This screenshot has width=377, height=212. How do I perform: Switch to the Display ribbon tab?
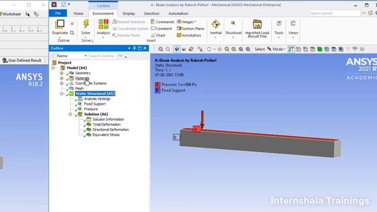coord(129,14)
